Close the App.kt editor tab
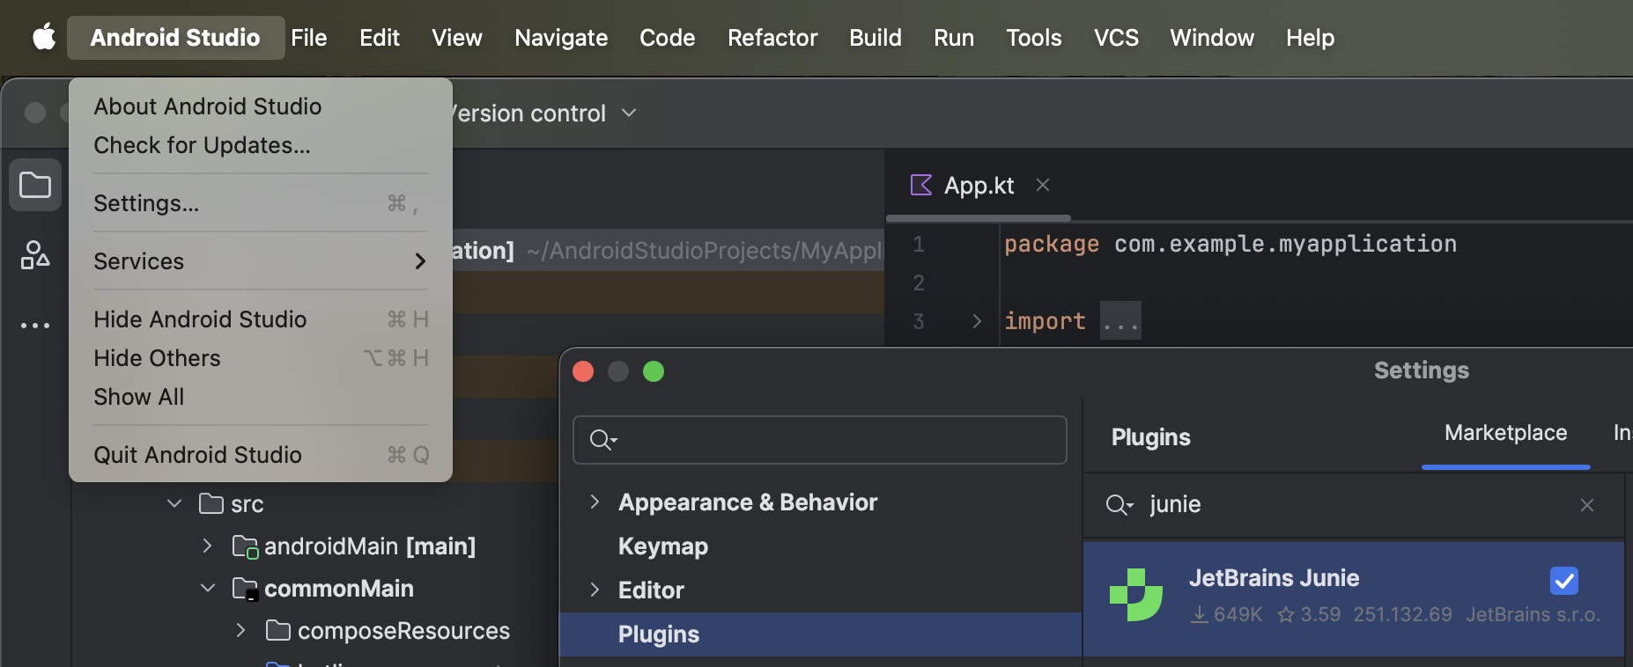This screenshot has width=1633, height=667. [x=1043, y=185]
